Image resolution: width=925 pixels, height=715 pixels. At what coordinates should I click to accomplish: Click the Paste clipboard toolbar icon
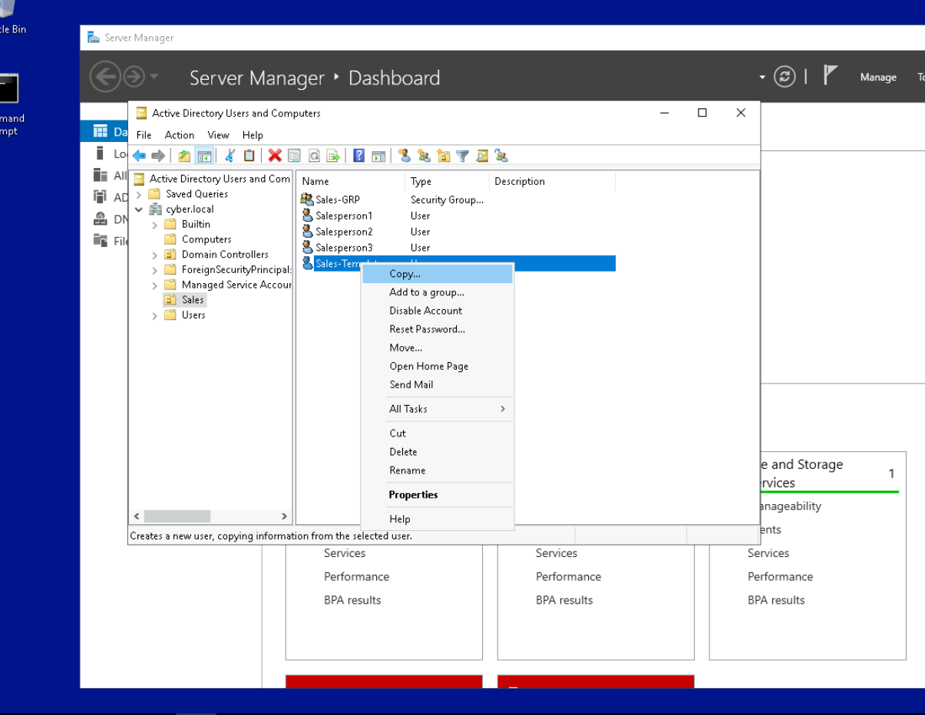tap(249, 156)
